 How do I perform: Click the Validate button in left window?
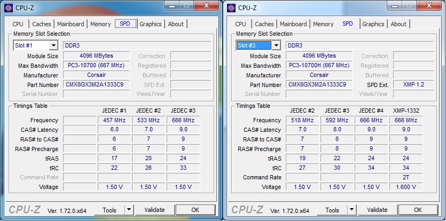(x=154, y=210)
